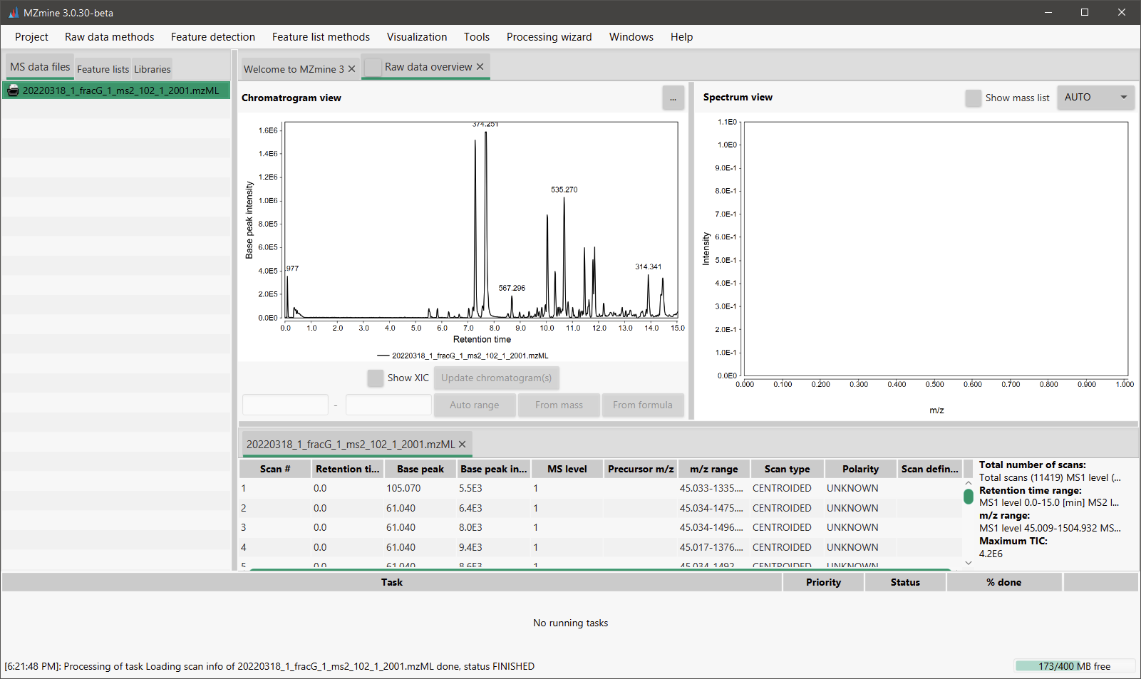The height and width of the screenshot is (679, 1141).
Task: Click the file icon beside the mzML filename
Action: (13, 90)
